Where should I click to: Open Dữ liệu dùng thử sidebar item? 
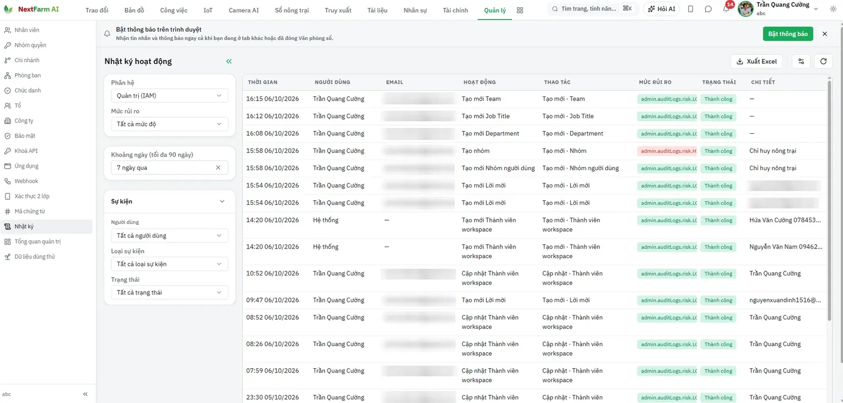[46, 257]
